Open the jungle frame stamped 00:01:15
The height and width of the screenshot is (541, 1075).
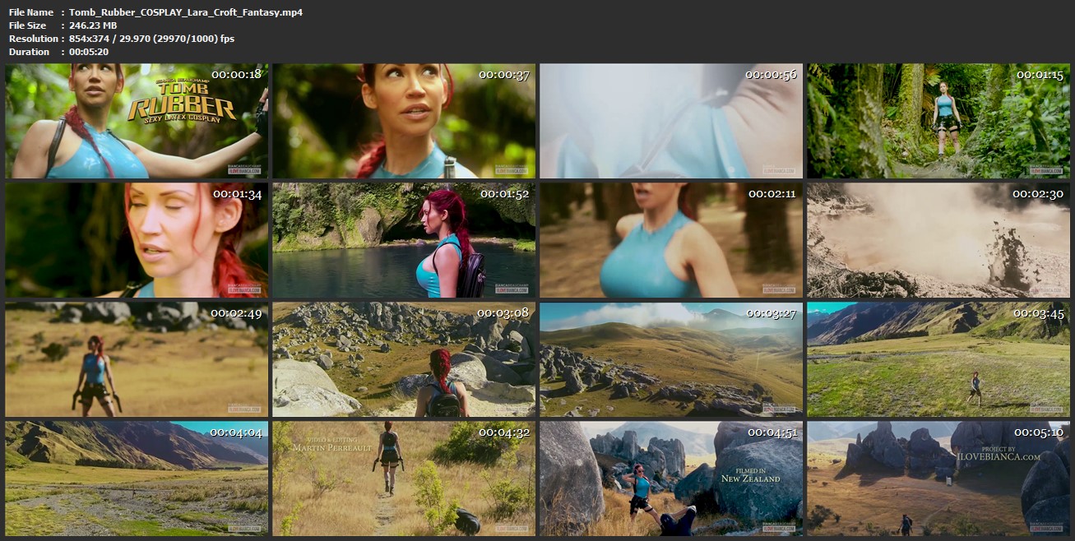coord(938,121)
